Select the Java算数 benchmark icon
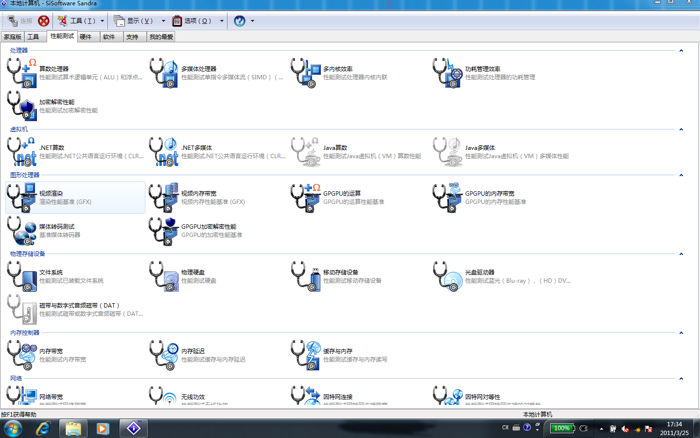700x438 pixels. coord(306,152)
